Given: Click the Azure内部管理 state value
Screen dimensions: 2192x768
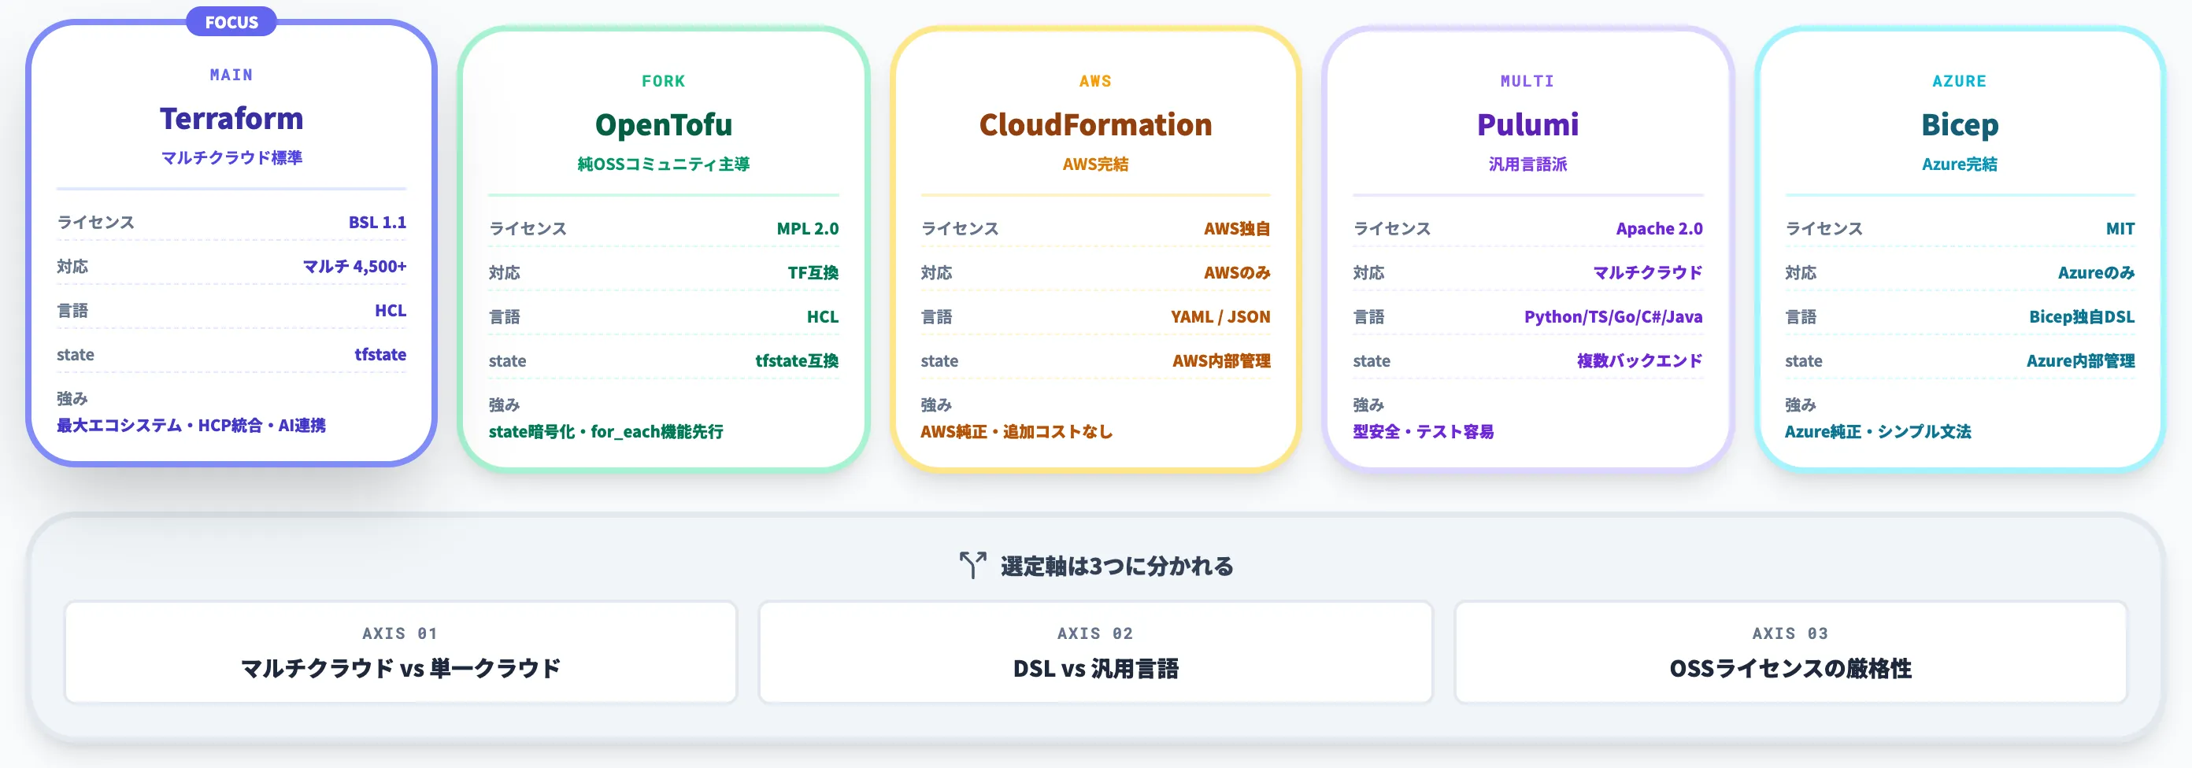Looking at the screenshot, I should tap(2080, 360).
